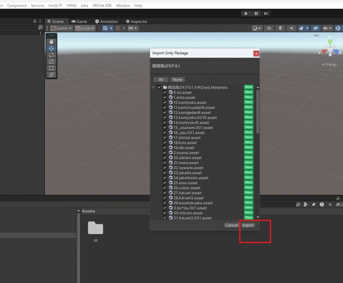Toggle grid snapping icon
Image resolution: width=343 pixels, height=283 pixels.
[105, 28]
